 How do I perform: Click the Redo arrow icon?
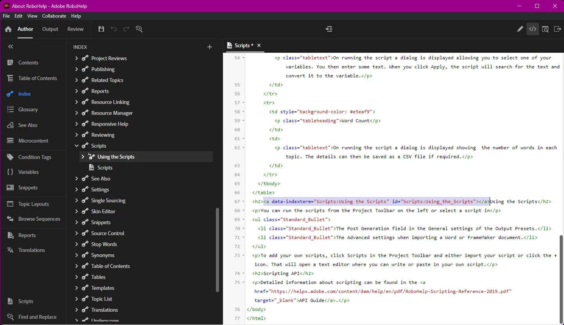126,29
